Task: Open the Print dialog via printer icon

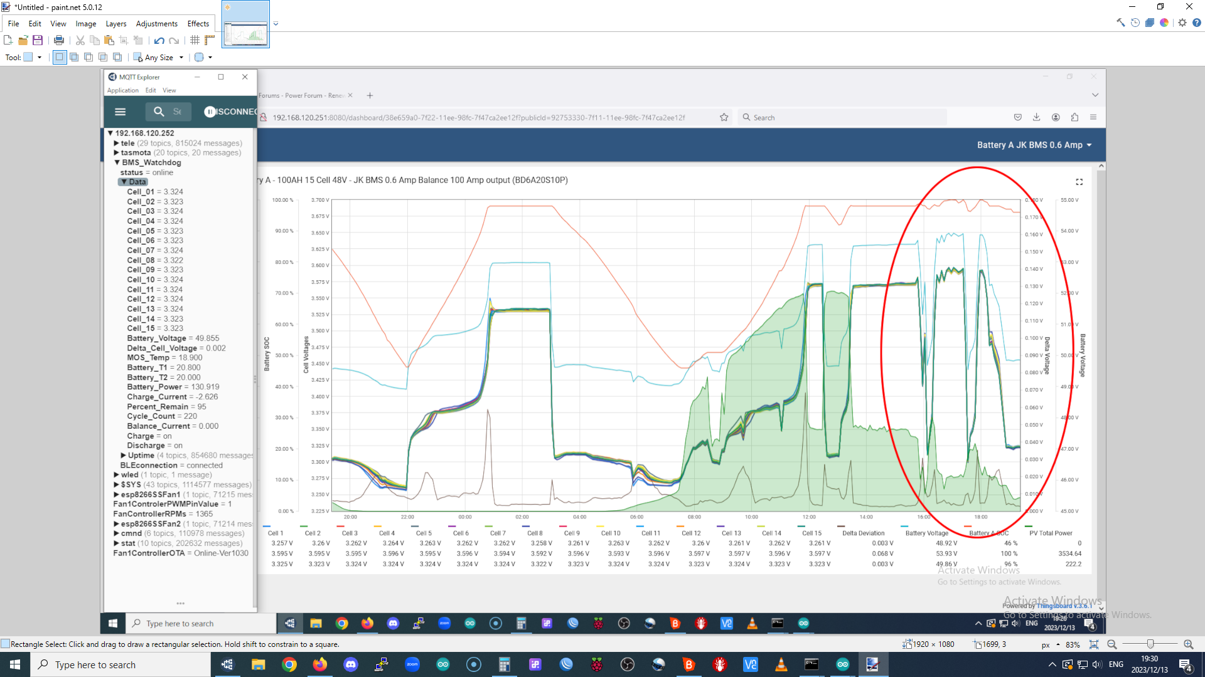Action: pos(59,39)
